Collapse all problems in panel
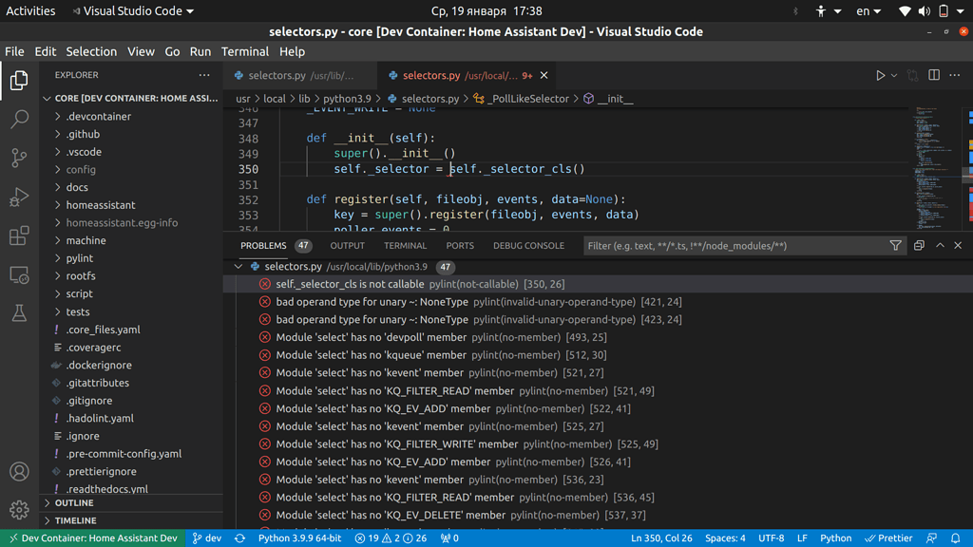This screenshot has height=547, width=973. (919, 246)
